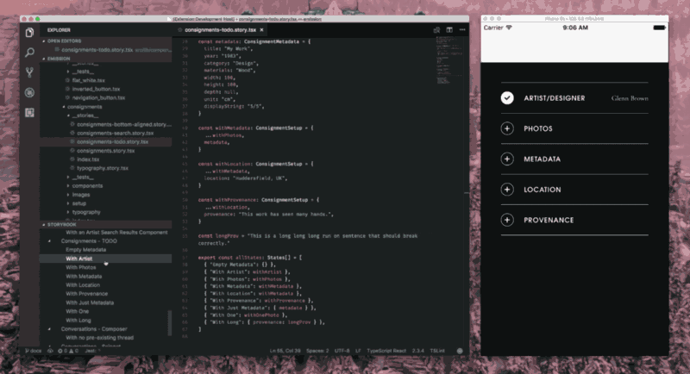Viewport: 690px width, 374px height.
Task: Open the Explorer view in activity bar
Action: click(29, 33)
